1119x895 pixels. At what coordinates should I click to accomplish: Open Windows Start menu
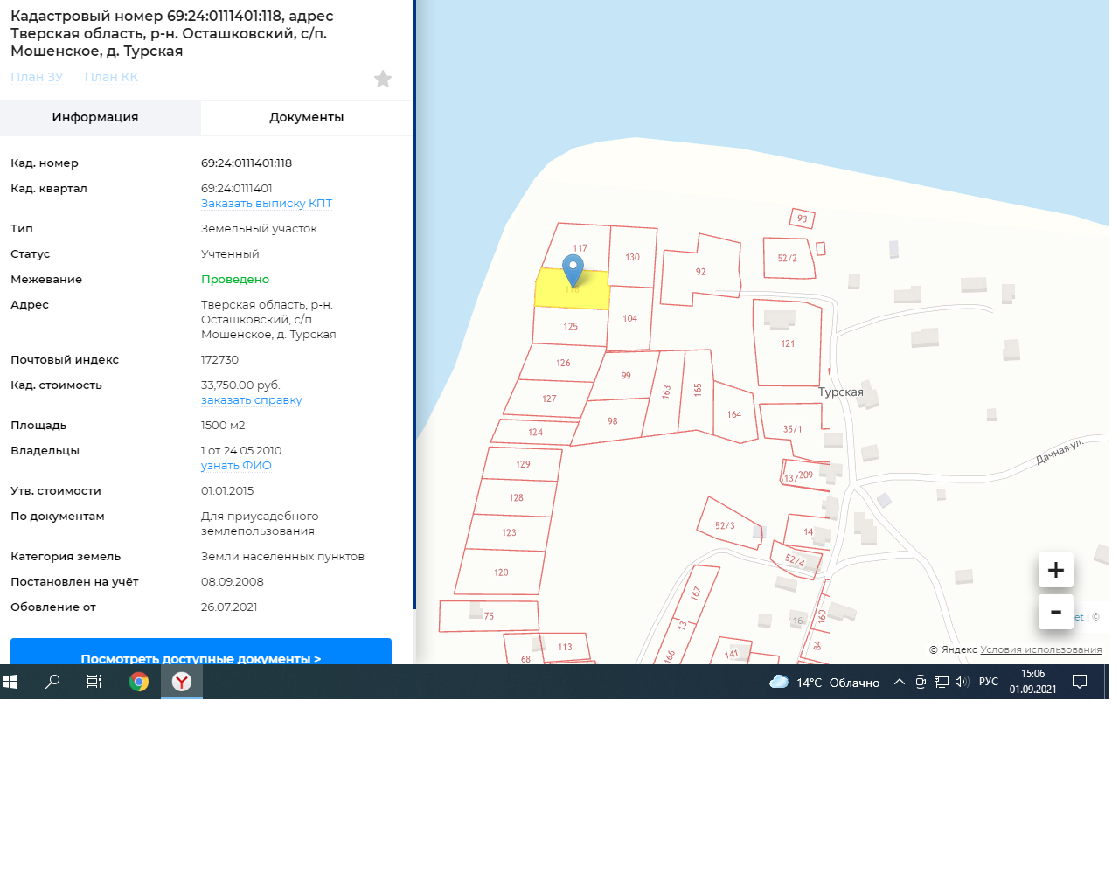tap(10, 682)
